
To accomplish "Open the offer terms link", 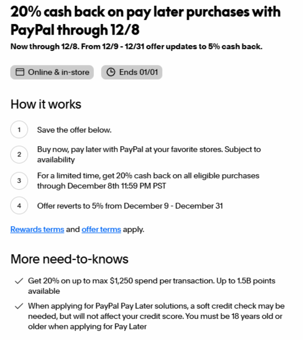I will click(101, 229).
